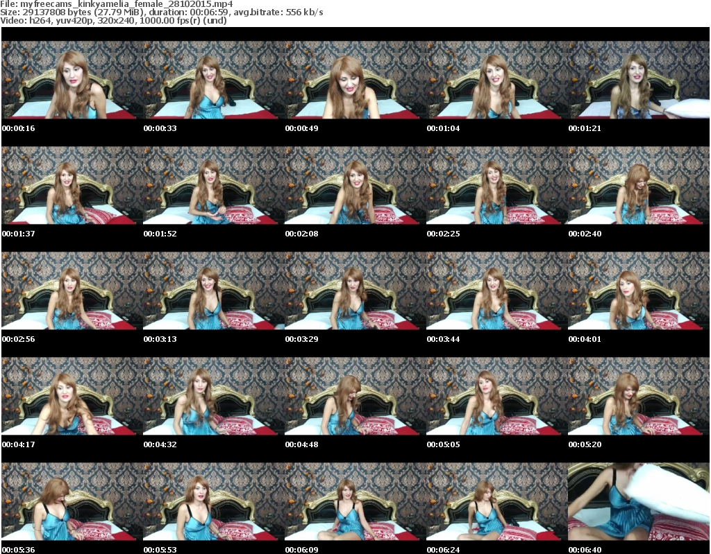711x554 pixels.
Task: Select the thumbnail frame above timestamp 00:01:21
Action: 639,80
